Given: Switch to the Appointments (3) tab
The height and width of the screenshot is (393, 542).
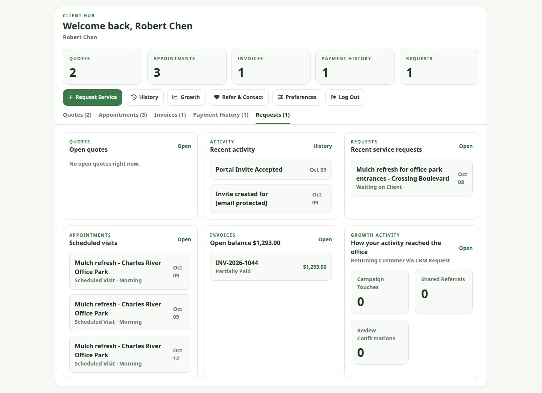Looking at the screenshot, I should tap(123, 115).
